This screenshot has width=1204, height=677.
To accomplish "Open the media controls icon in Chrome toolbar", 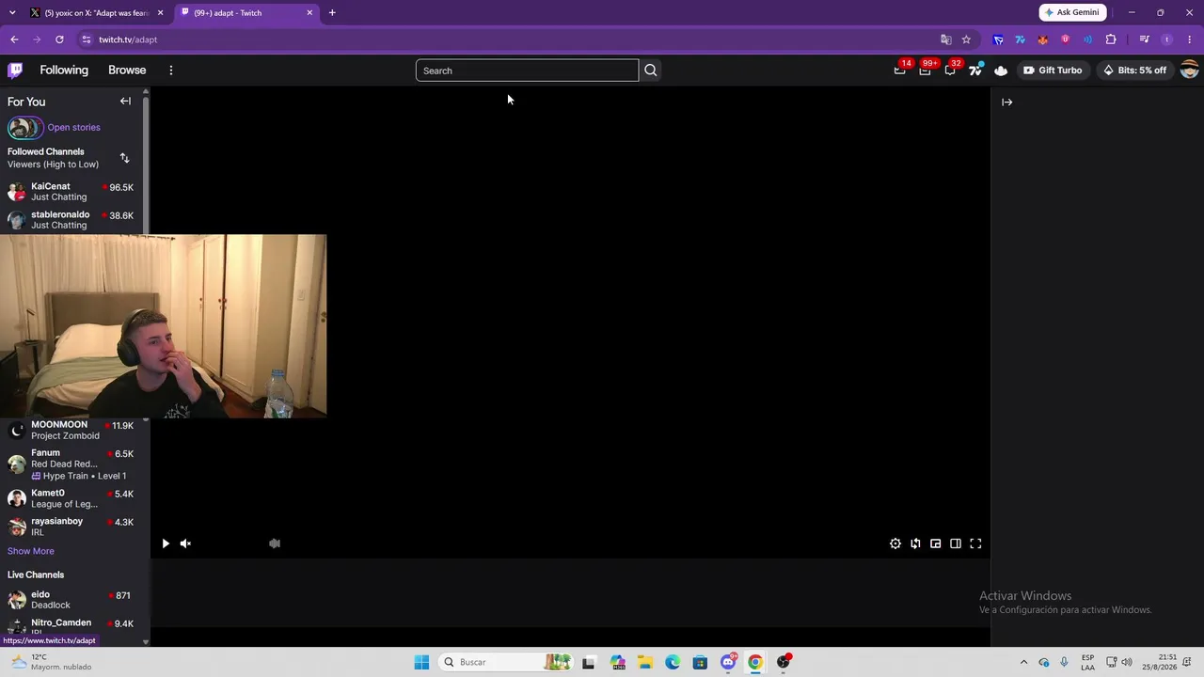I will 1145,39.
